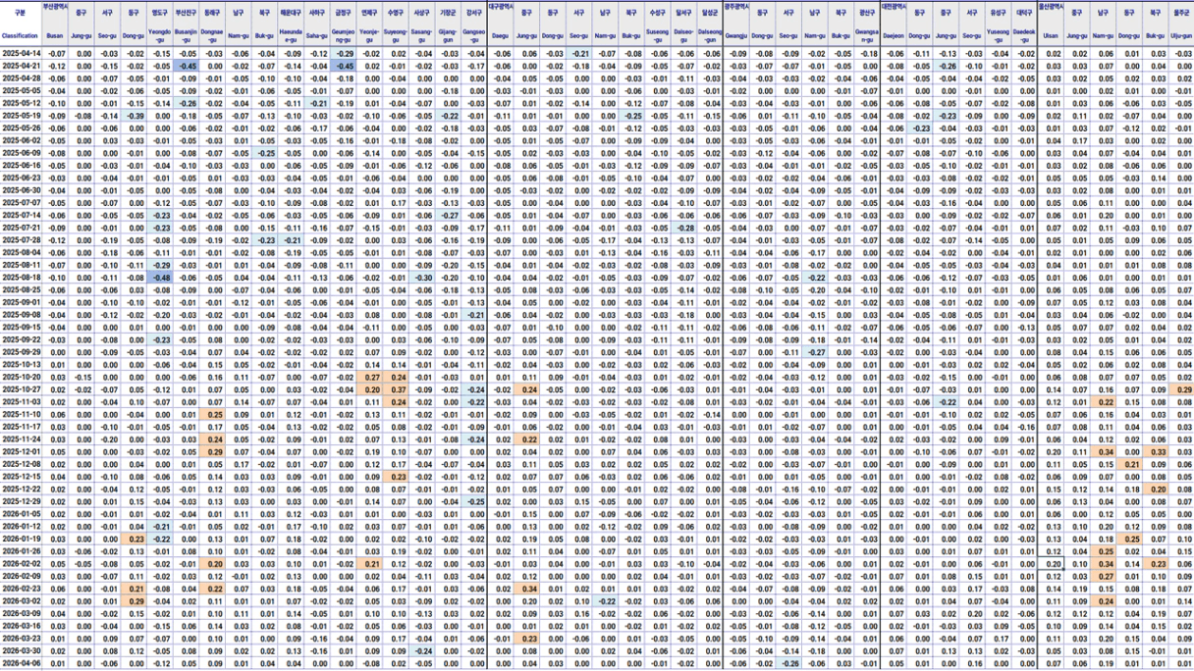Select the Daegu column header
The image size is (1194, 671).
tap(500, 35)
